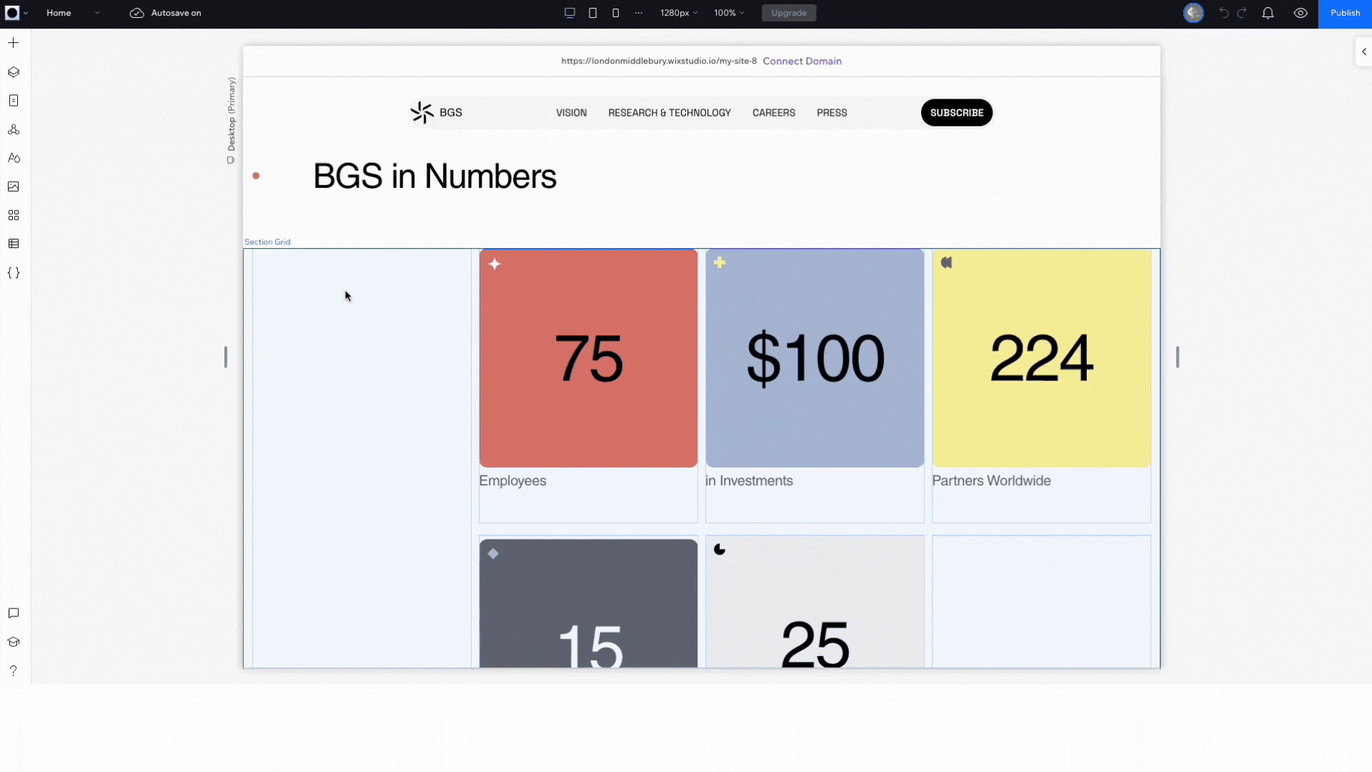
Task: Click the icon on the 224 card
Action: (x=946, y=262)
